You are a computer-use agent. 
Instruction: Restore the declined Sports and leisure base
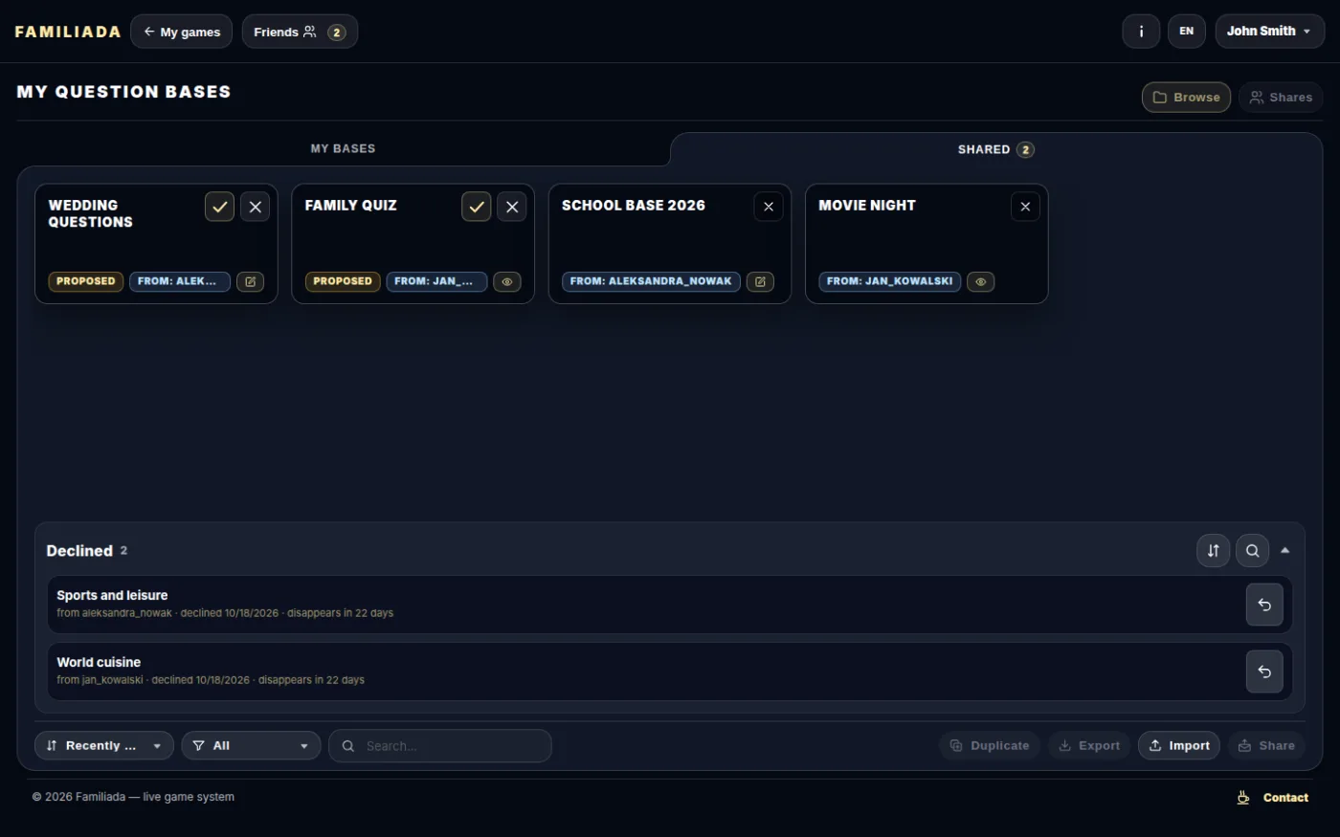[x=1264, y=605]
